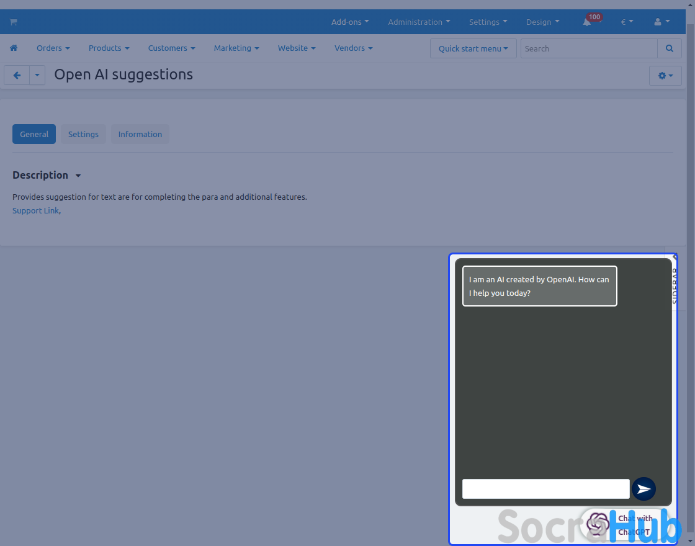Expand the dropdown beside the back arrow
The image size is (695, 546).
pos(37,75)
